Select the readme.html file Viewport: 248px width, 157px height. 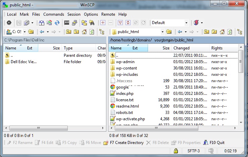127,106
